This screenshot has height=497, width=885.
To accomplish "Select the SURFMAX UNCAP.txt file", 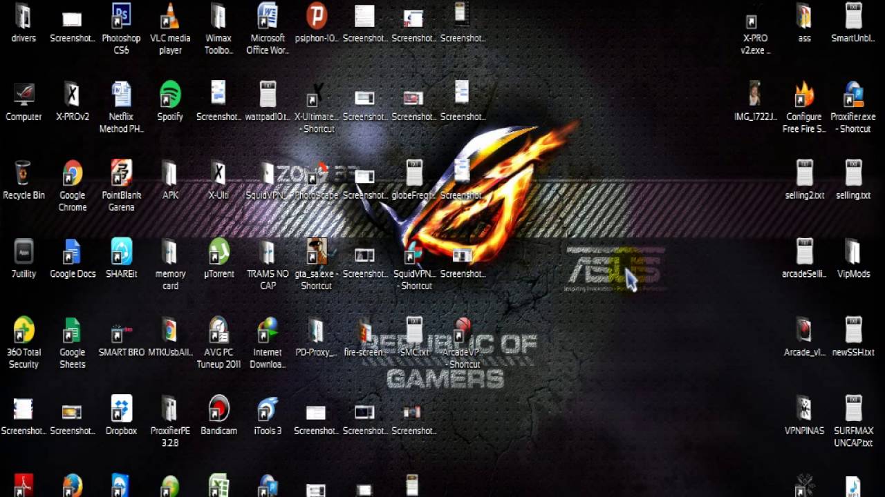I will (853, 409).
